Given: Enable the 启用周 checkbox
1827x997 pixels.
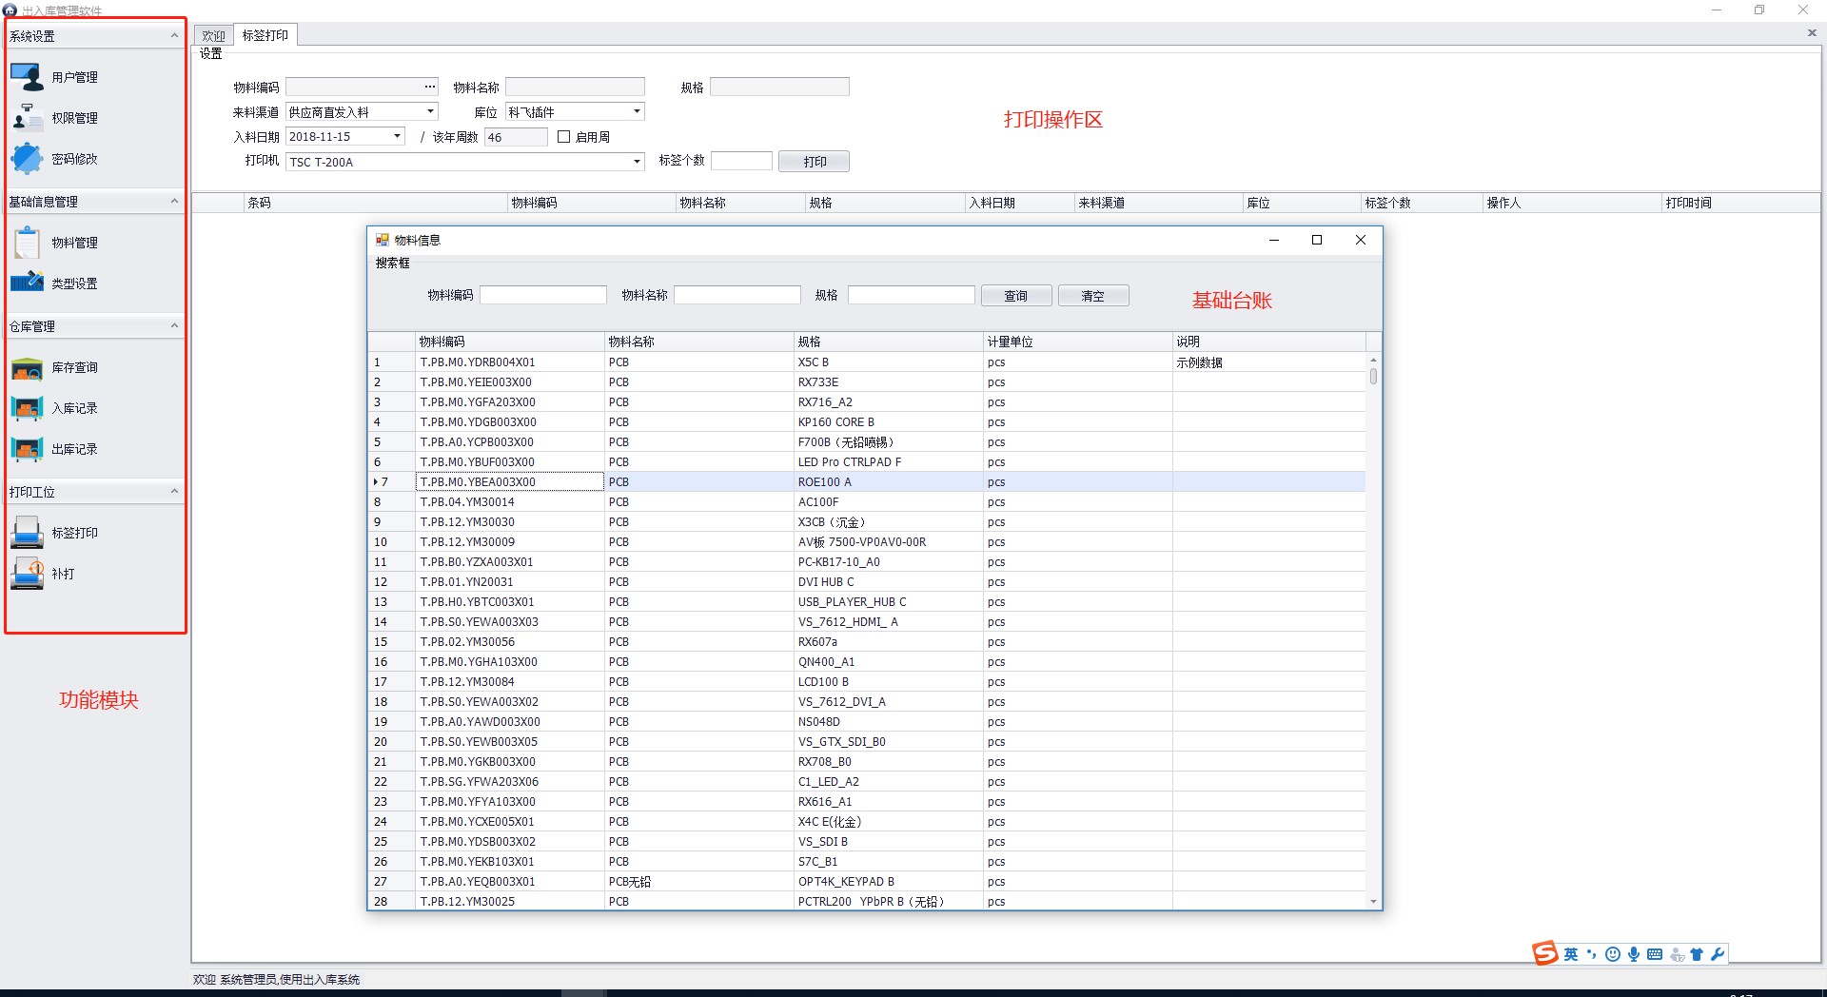Looking at the screenshot, I should pyautogui.click(x=563, y=137).
